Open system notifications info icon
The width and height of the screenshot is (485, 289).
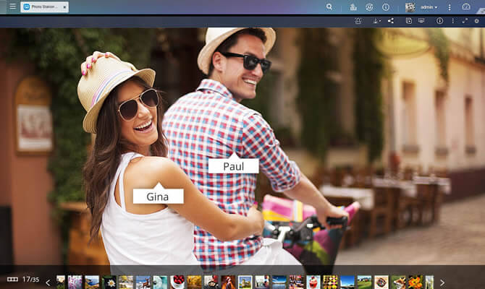386,7
